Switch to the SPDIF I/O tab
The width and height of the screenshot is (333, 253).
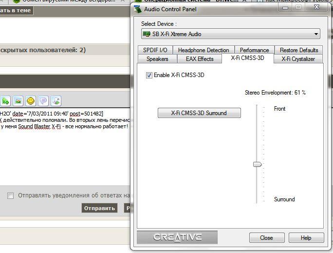pyautogui.click(x=155, y=50)
